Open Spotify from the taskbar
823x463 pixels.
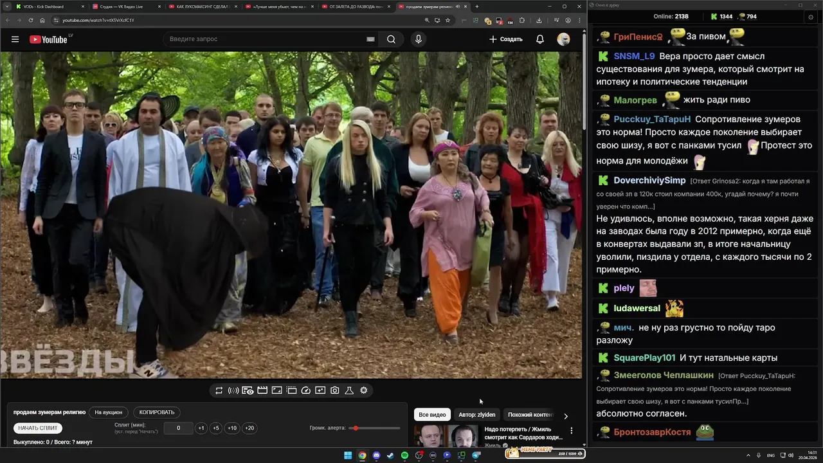(x=404, y=455)
